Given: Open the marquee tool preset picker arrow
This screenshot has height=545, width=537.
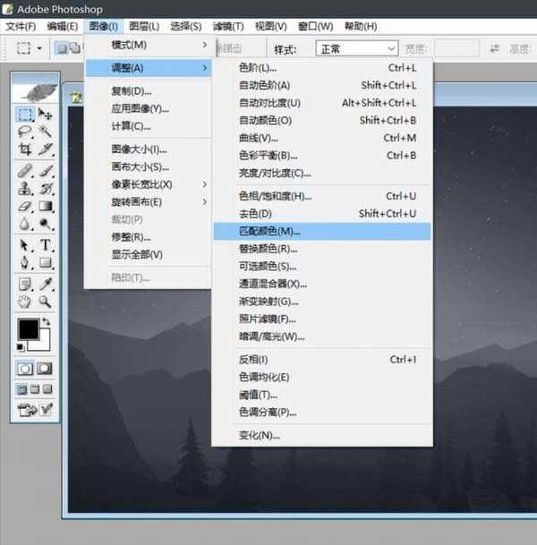Looking at the screenshot, I should pyautogui.click(x=39, y=48).
